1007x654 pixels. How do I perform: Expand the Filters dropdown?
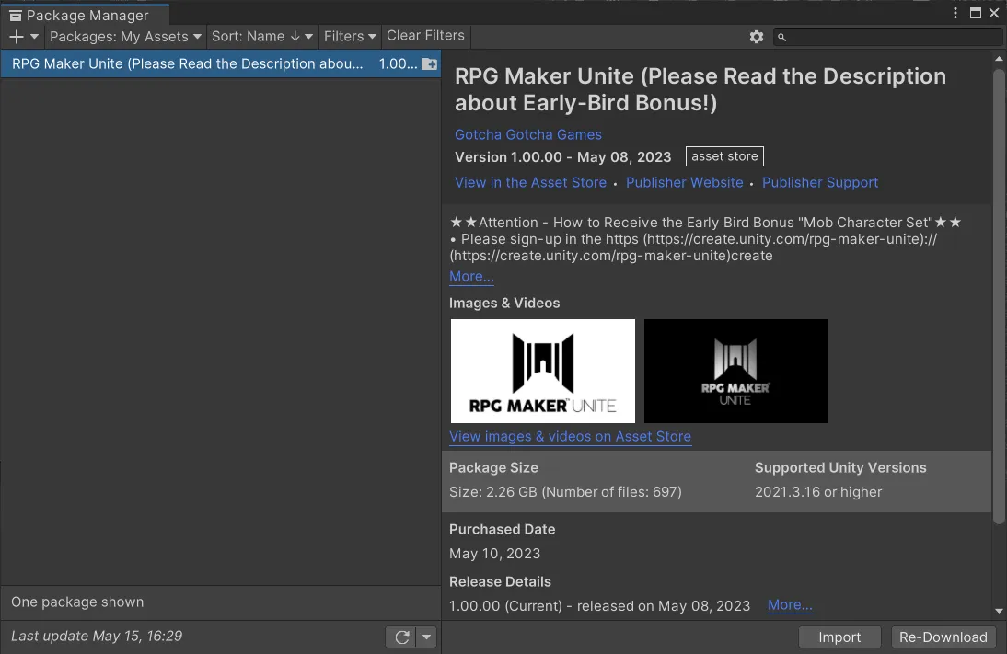click(350, 37)
